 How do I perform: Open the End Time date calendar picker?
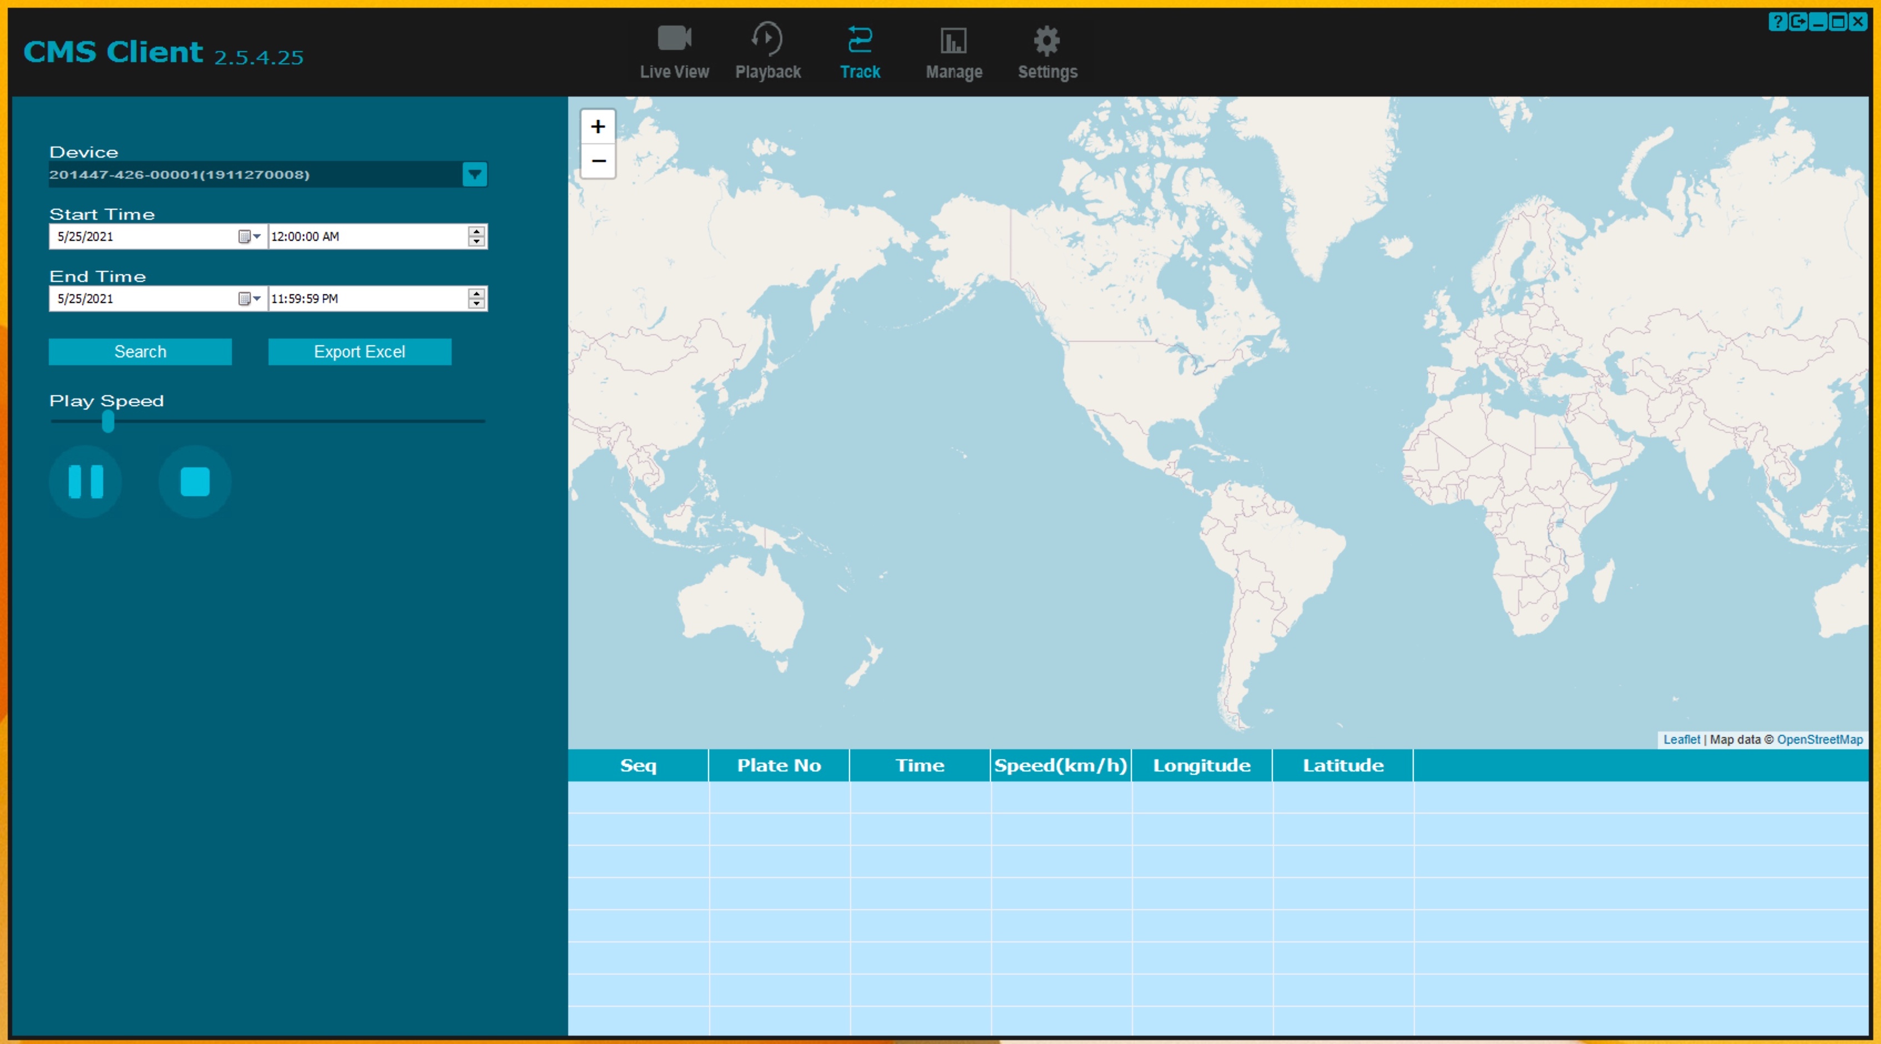coord(249,299)
